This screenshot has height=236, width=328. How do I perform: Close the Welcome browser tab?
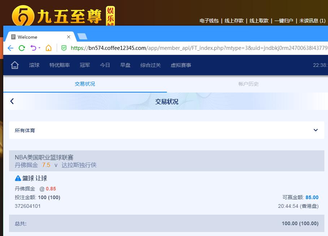click(69, 37)
